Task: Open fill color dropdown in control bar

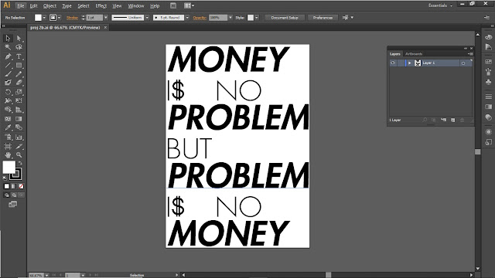Action: click(44, 18)
